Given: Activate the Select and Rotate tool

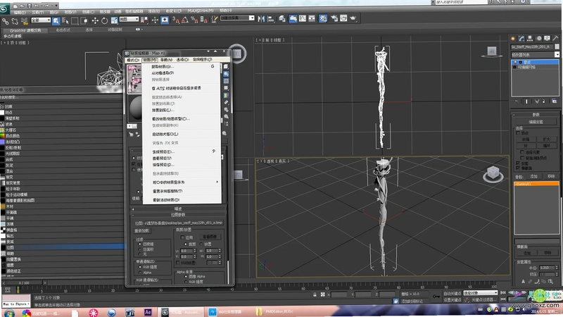Looking at the screenshot, I should pyautogui.click(x=104, y=21).
